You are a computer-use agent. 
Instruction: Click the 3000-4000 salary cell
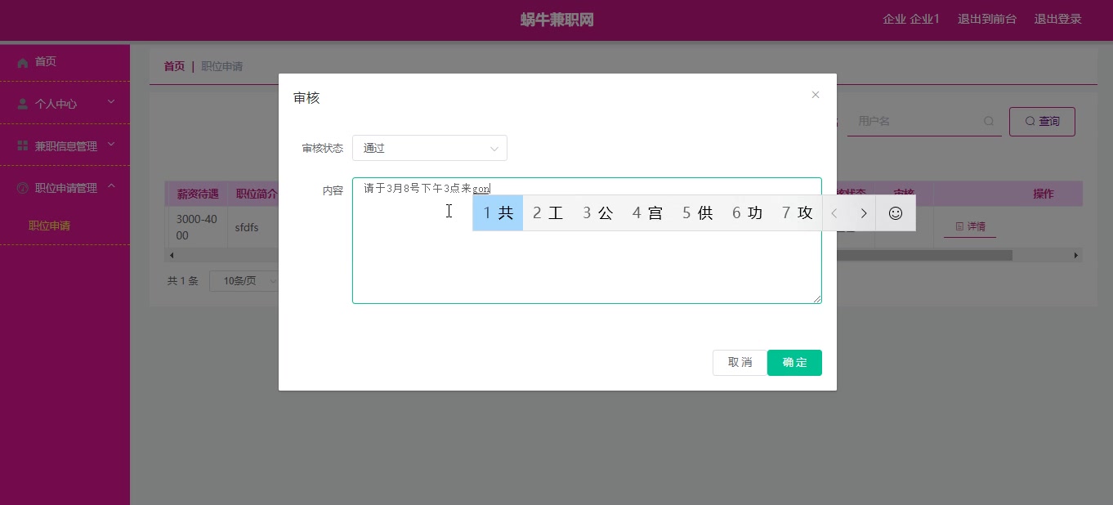click(x=197, y=226)
